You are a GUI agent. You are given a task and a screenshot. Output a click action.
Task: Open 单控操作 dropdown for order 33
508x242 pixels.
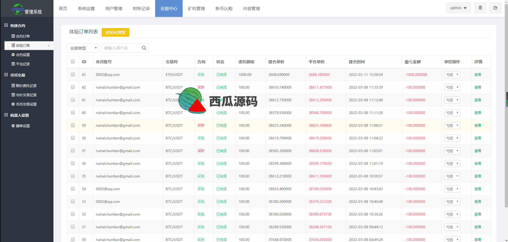[452, 202]
